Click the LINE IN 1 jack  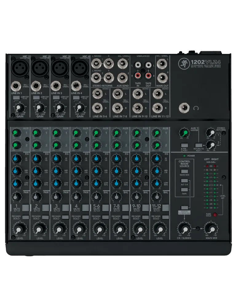tap(16, 86)
